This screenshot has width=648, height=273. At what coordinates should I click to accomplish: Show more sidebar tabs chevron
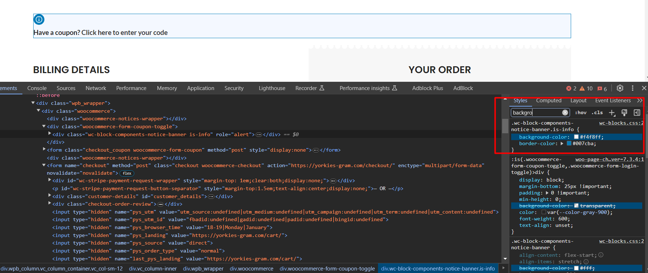(640, 100)
